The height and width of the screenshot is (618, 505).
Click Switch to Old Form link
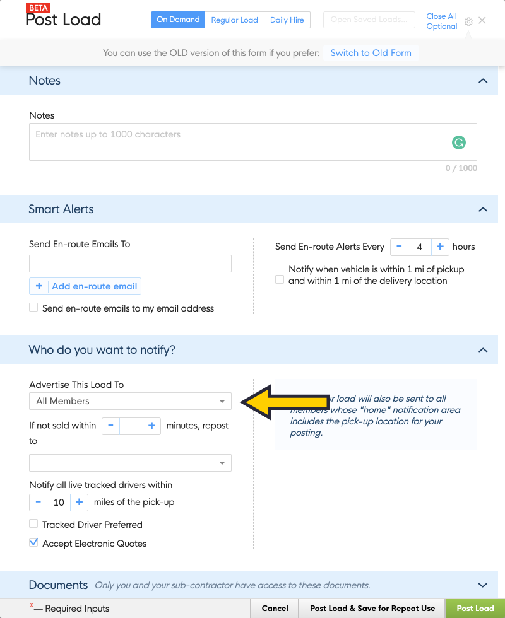pos(371,53)
